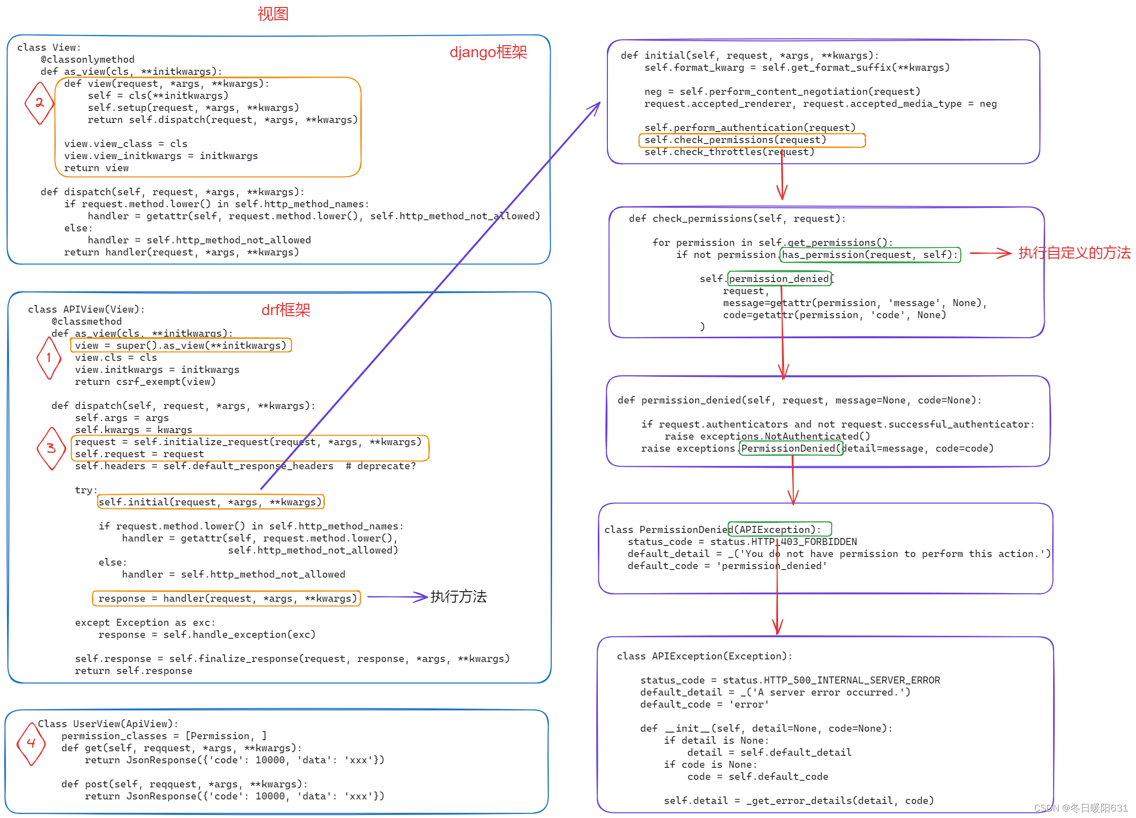Click the 'view.cls = cls' line
Image resolution: width=1136 pixels, height=818 pixels.
click(x=116, y=358)
